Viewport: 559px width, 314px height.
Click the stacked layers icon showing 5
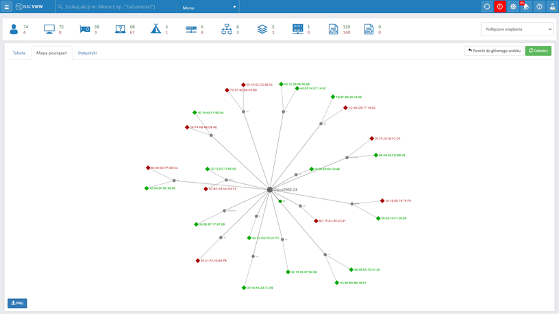tap(262, 29)
